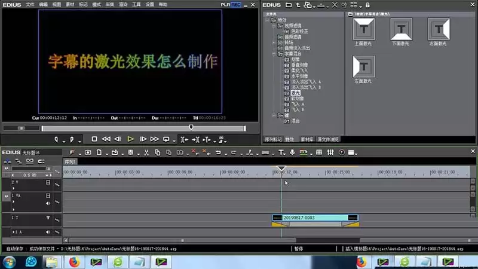Open the 视图 menu

tap(56, 5)
